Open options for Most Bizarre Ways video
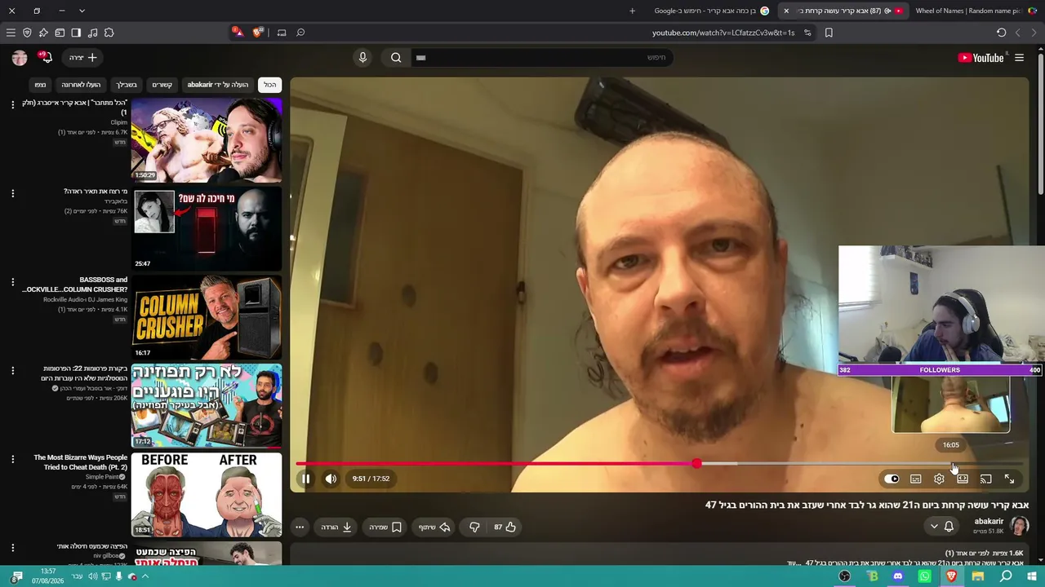 pyautogui.click(x=12, y=460)
